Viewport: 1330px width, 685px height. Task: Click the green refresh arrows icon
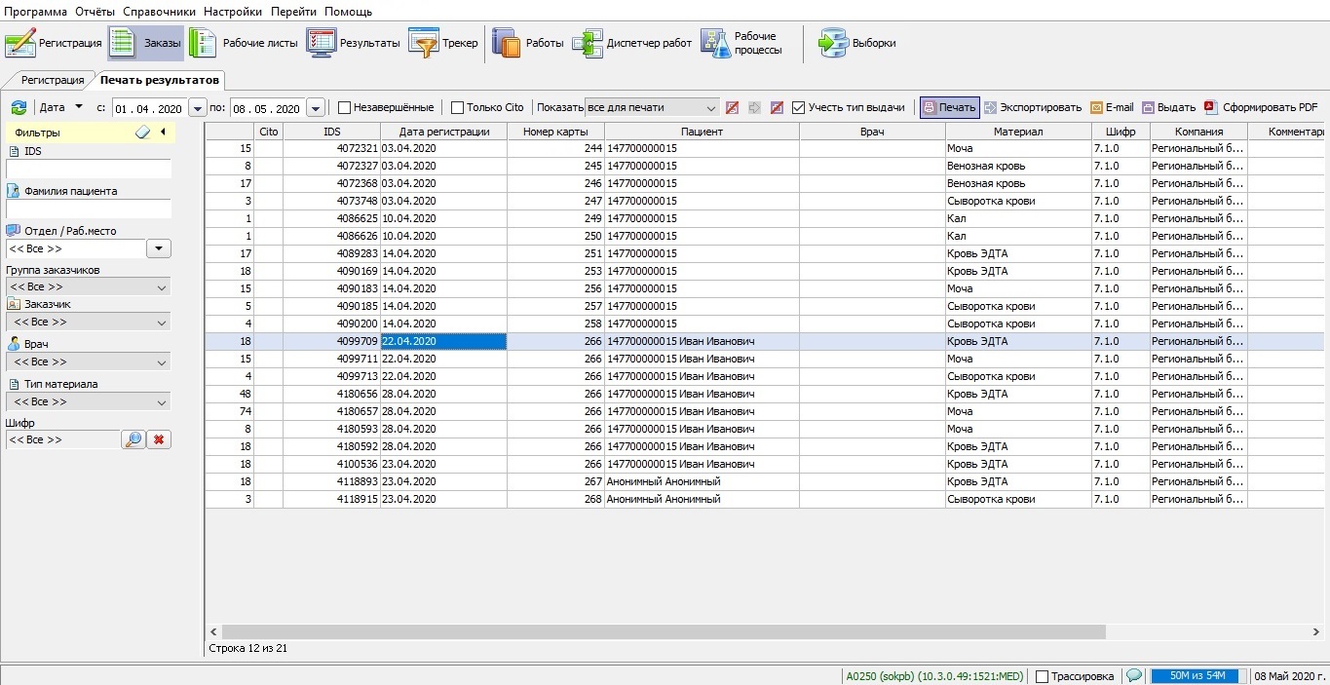coord(19,108)
